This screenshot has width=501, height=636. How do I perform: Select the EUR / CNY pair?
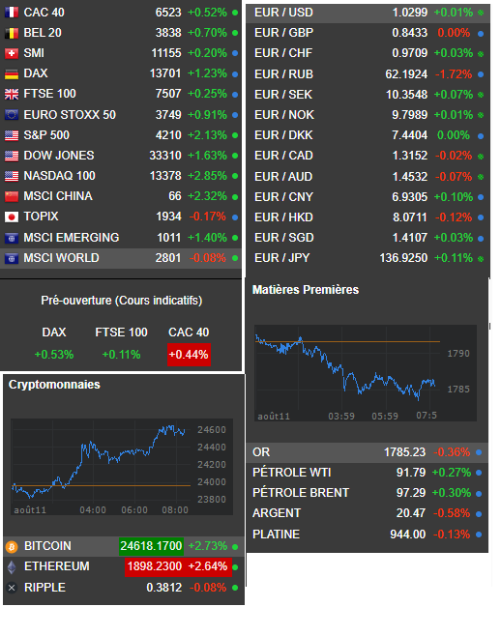368,197
